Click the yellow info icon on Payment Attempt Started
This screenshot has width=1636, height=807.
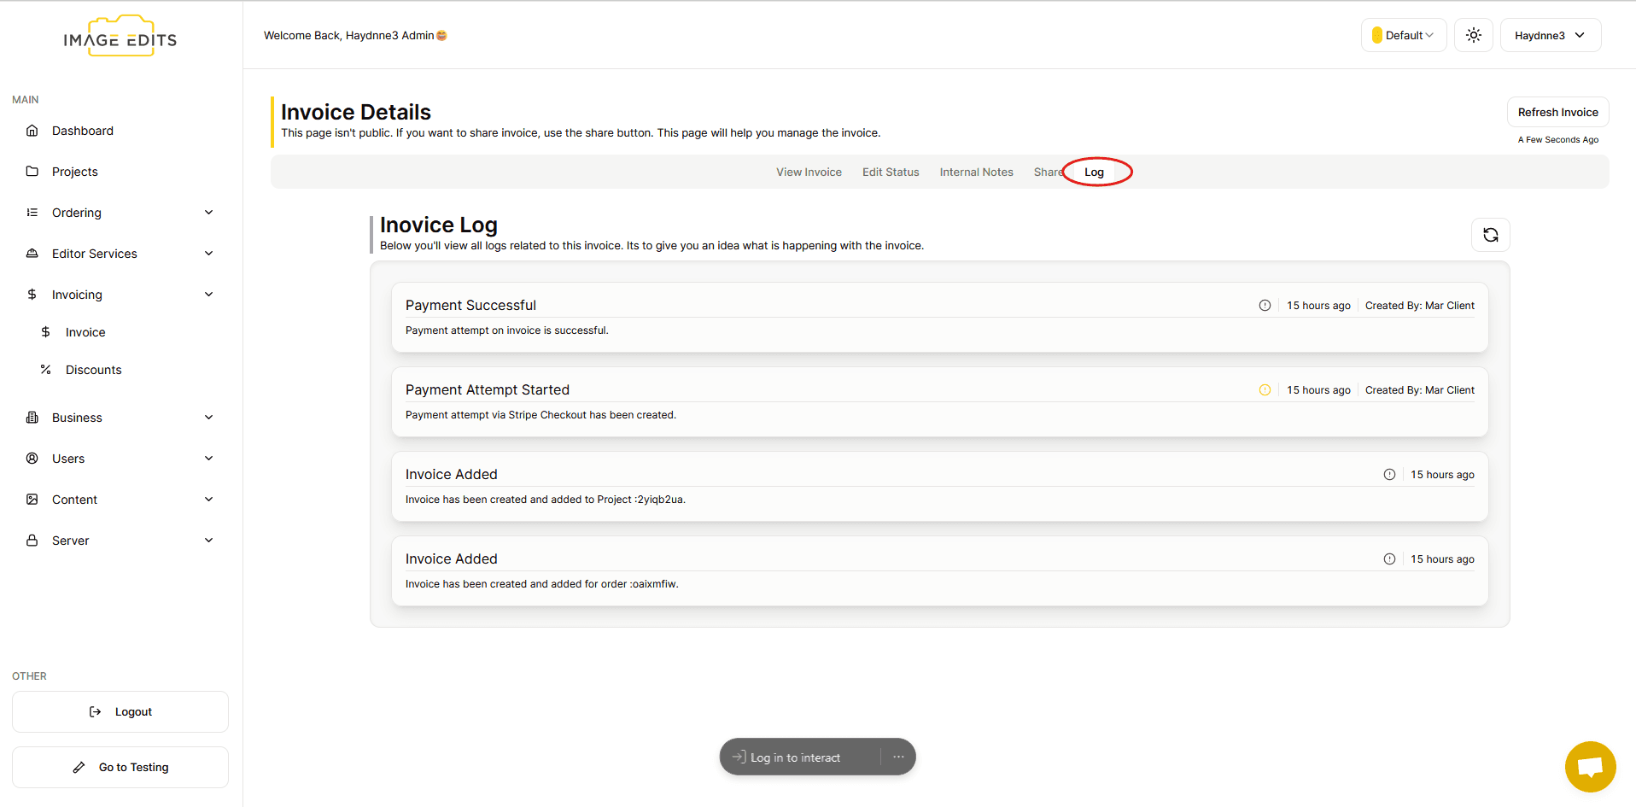point(1265,390)
